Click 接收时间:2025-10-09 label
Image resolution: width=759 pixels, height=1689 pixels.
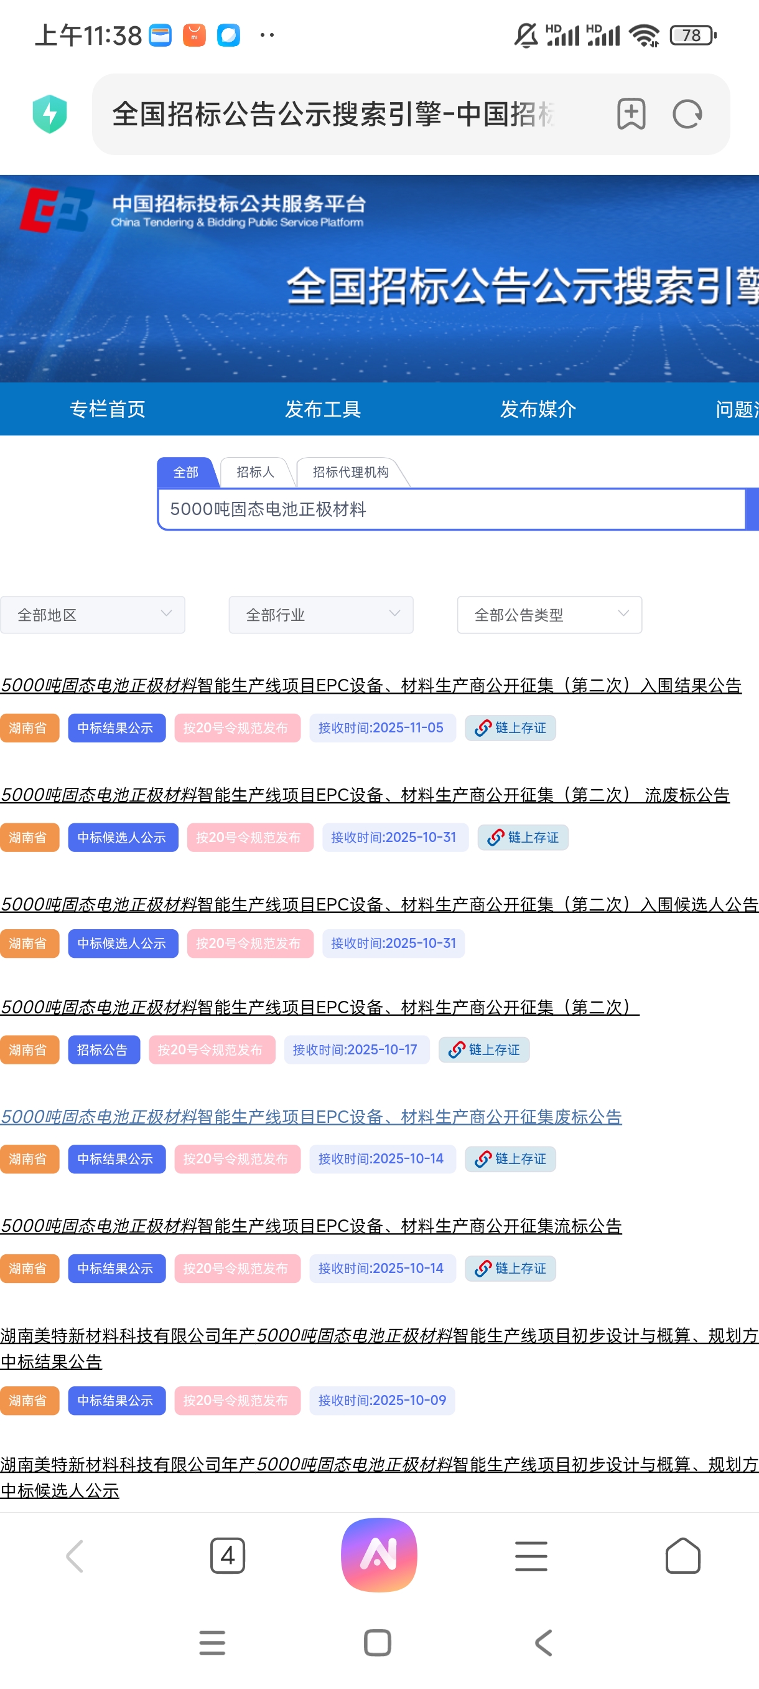[383, 1401]
